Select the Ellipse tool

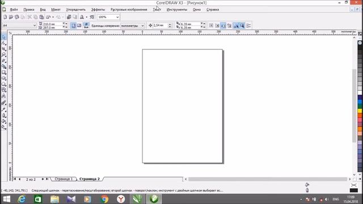pos(4,78)
